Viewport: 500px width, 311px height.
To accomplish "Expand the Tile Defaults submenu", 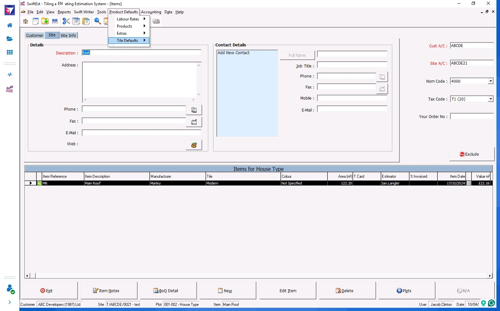I will point(128,41).
